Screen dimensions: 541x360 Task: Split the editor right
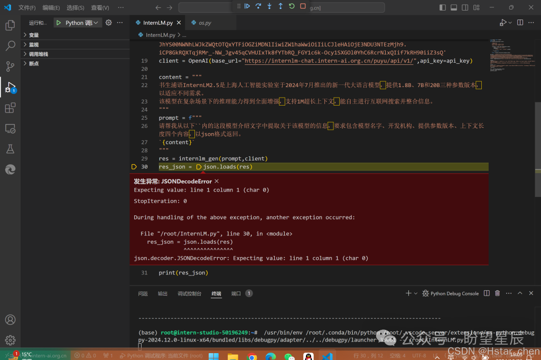click(520, 23)
